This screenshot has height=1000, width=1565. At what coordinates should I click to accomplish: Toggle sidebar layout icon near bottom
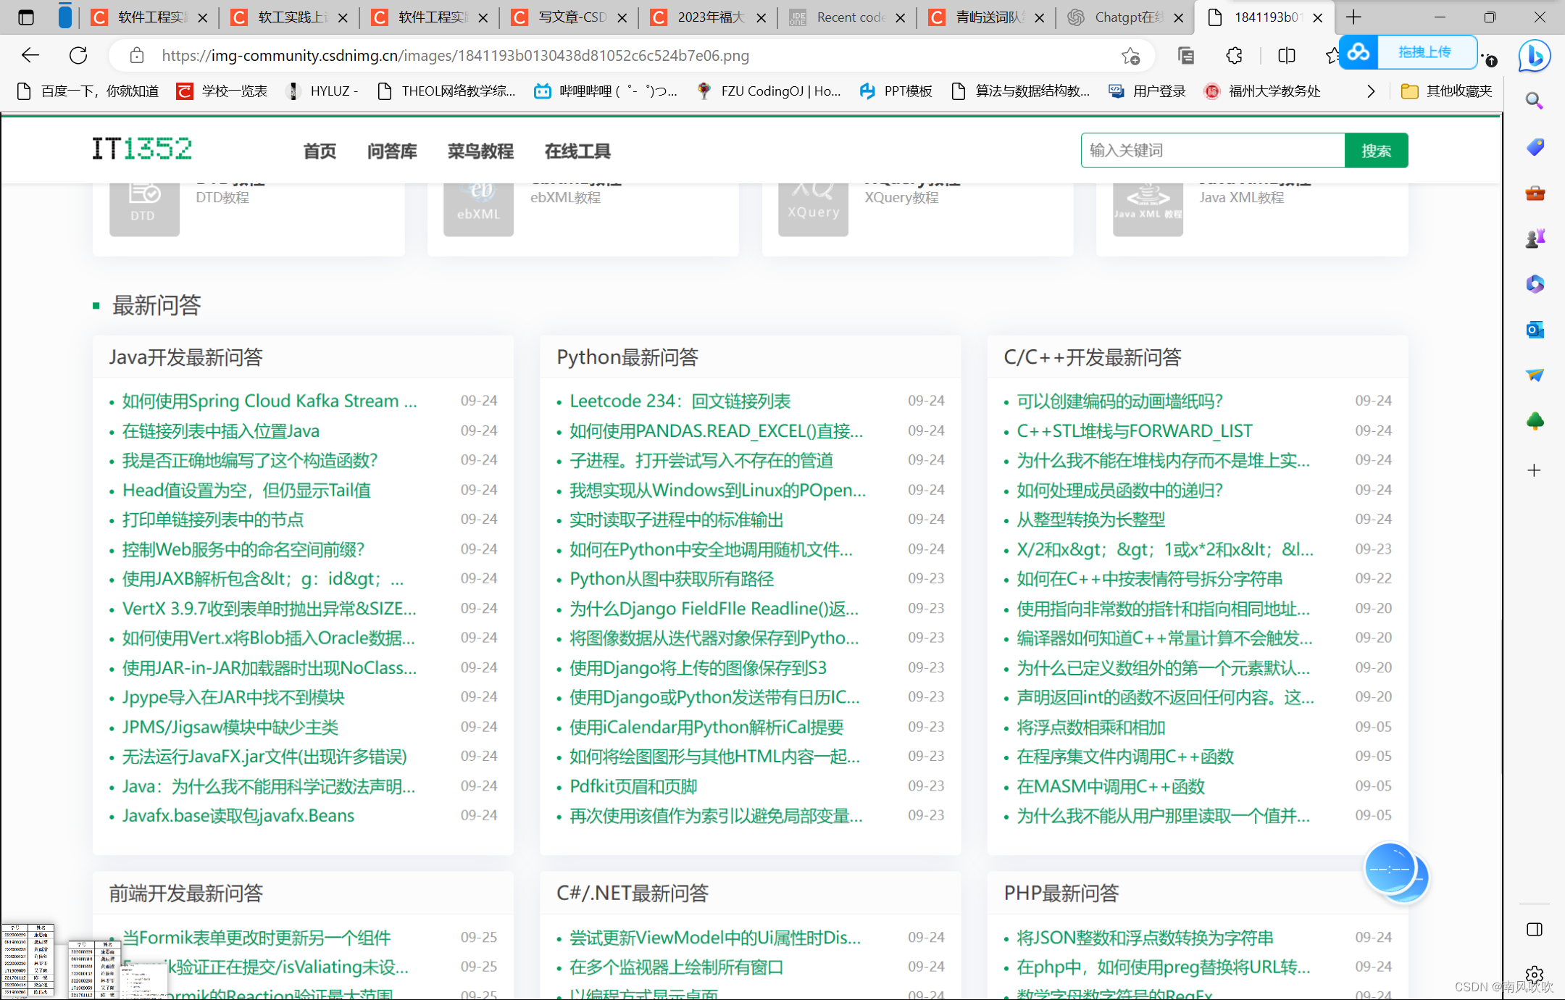point(1534,930)
